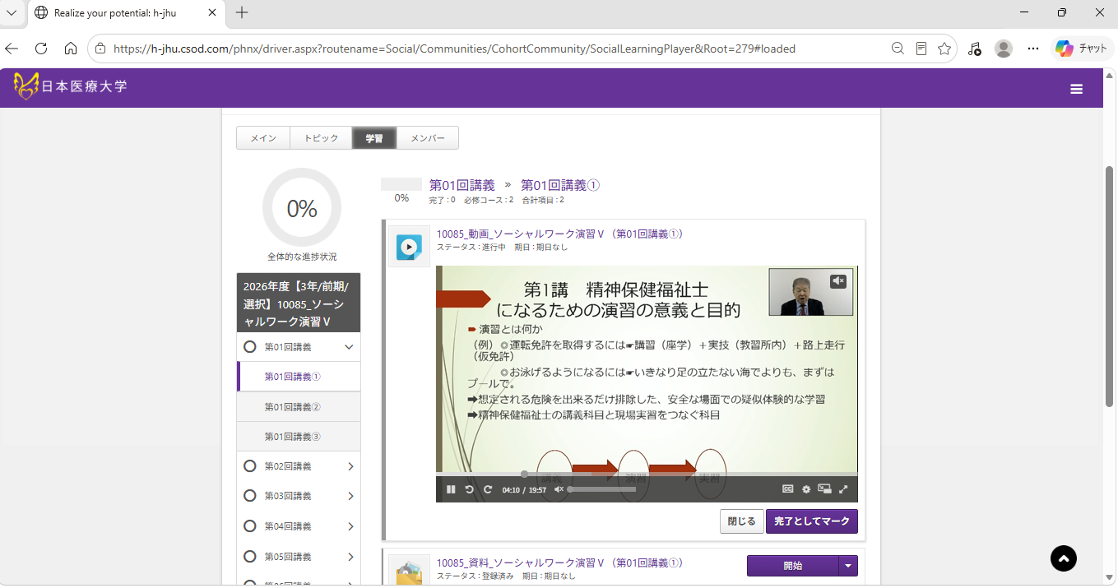1118x588 pixels.
Task: Enable picture-in-picture mode for the video
Action: pyautogui.click(x=824, y=489)
